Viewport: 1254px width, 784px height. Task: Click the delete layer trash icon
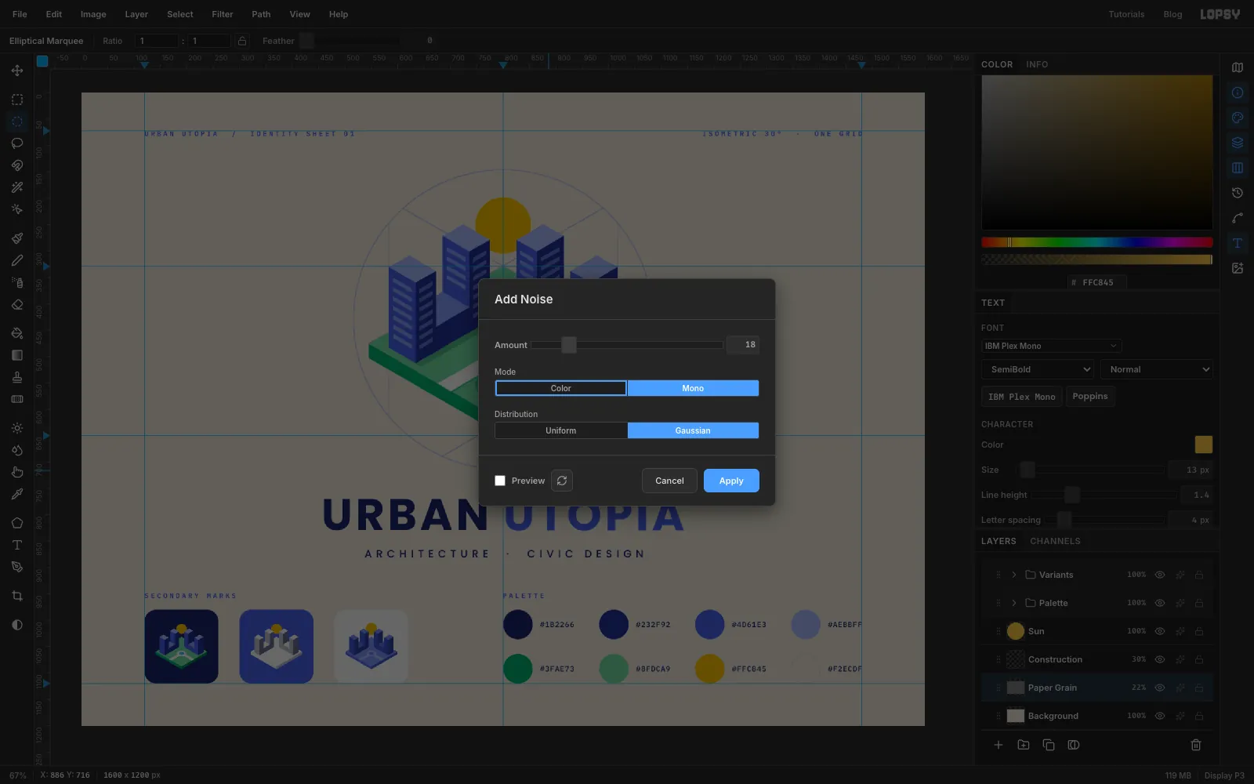click(x=1196, y=745)
